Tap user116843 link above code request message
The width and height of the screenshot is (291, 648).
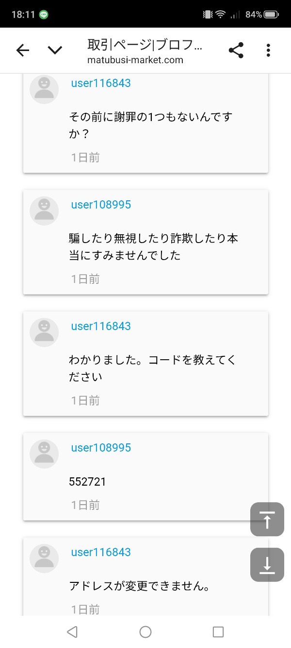[101, 326]
